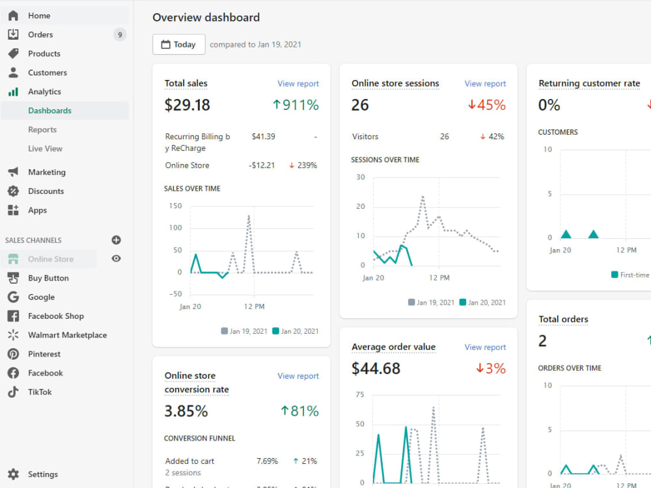The width and height of the screenshot is (651, 488).
Task: Click the Recurring Billing by ReCharge row
Action: click(242, 142)
